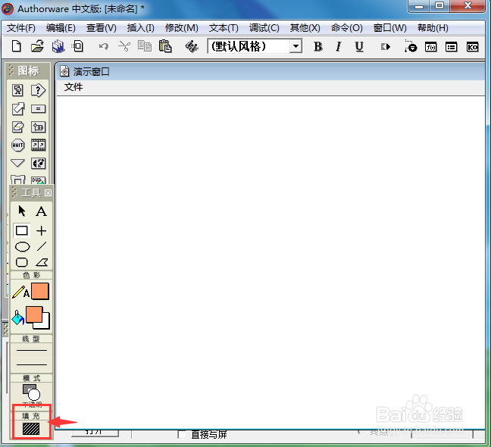Click the Import toolbar icon
491x447 pixels.
coord(77,46)
